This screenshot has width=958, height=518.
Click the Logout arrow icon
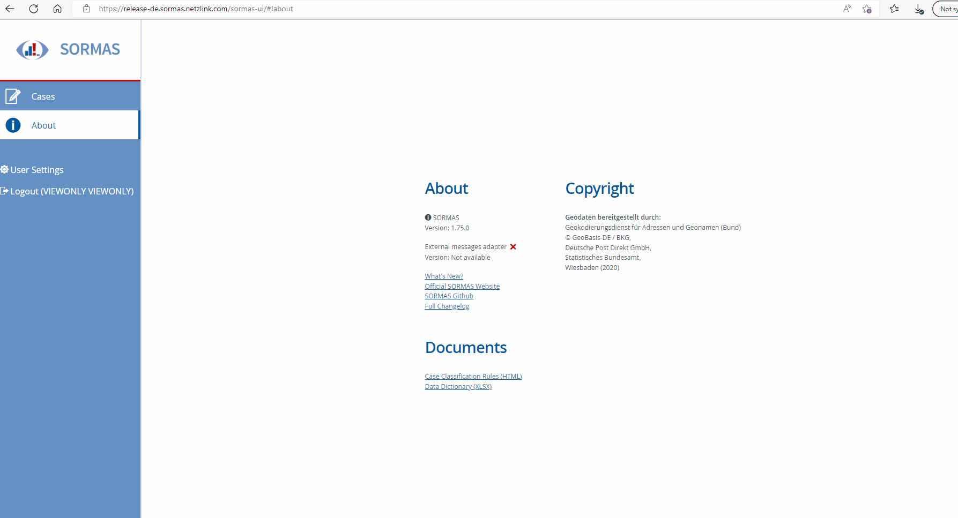[4, 191]
